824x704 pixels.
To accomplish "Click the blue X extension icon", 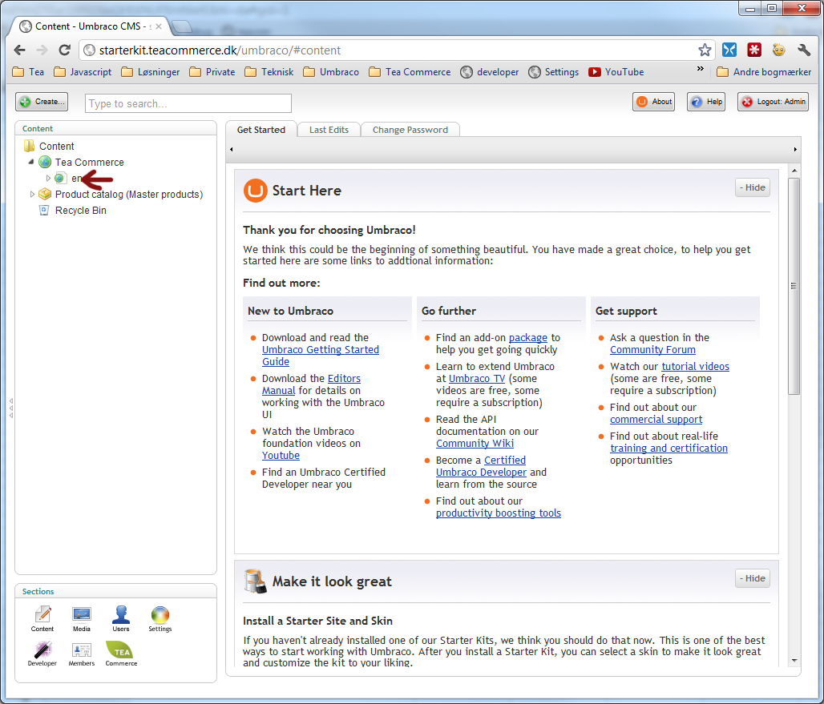I will click(x=729, y=50).
